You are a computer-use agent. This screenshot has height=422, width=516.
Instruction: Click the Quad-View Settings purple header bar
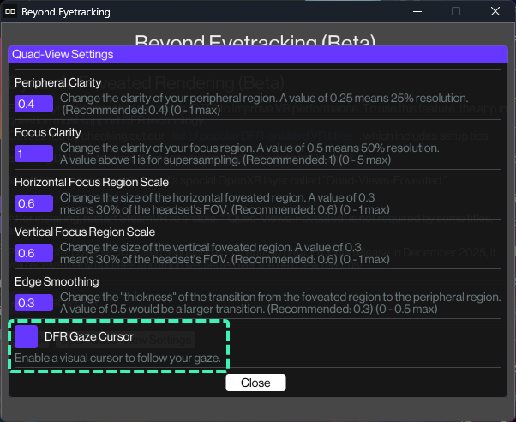[x=258, y=54]
